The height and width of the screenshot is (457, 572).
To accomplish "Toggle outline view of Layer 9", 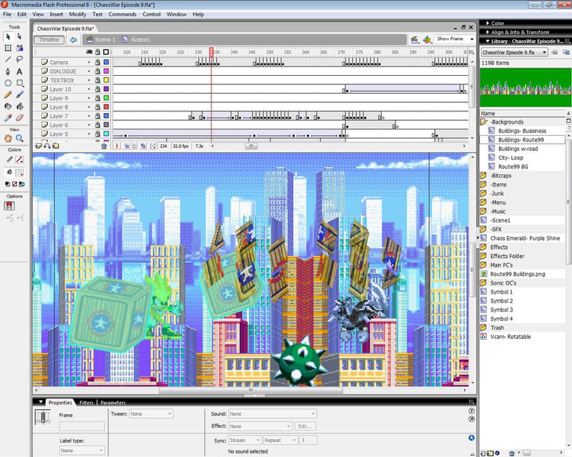I will pyautogui.click(x=106, y=98).
